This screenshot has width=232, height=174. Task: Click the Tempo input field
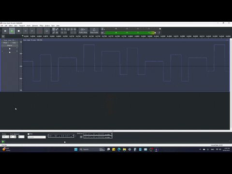(5, 137)
